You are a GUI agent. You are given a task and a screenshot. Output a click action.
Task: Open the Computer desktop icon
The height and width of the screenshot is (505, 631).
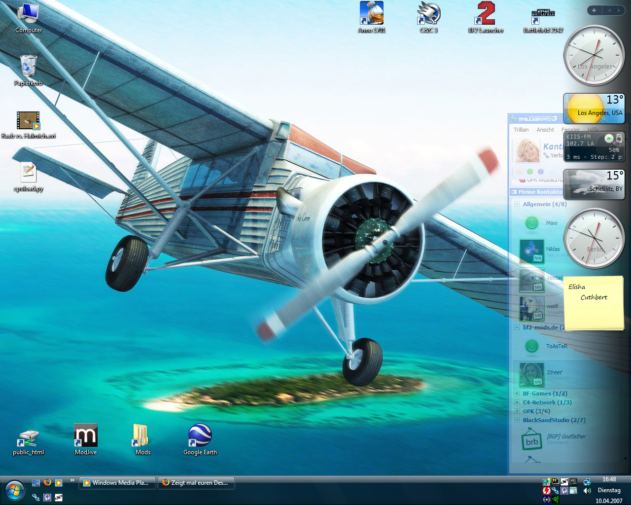[29, 18]
